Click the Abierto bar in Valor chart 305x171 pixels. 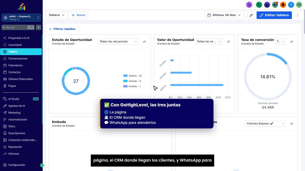click(x=197, y=85)
